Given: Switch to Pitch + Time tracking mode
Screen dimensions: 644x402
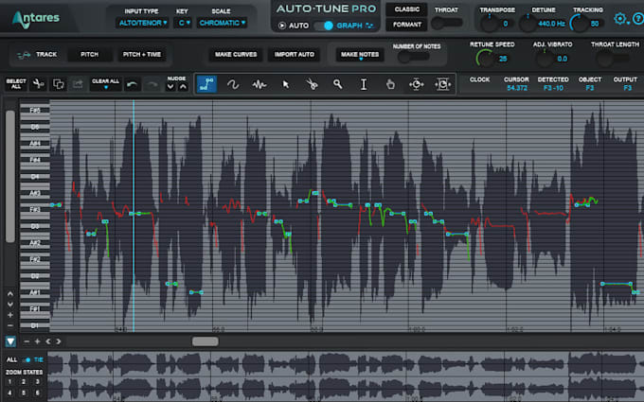Looking at the screenshot, I should click(142, 54).
